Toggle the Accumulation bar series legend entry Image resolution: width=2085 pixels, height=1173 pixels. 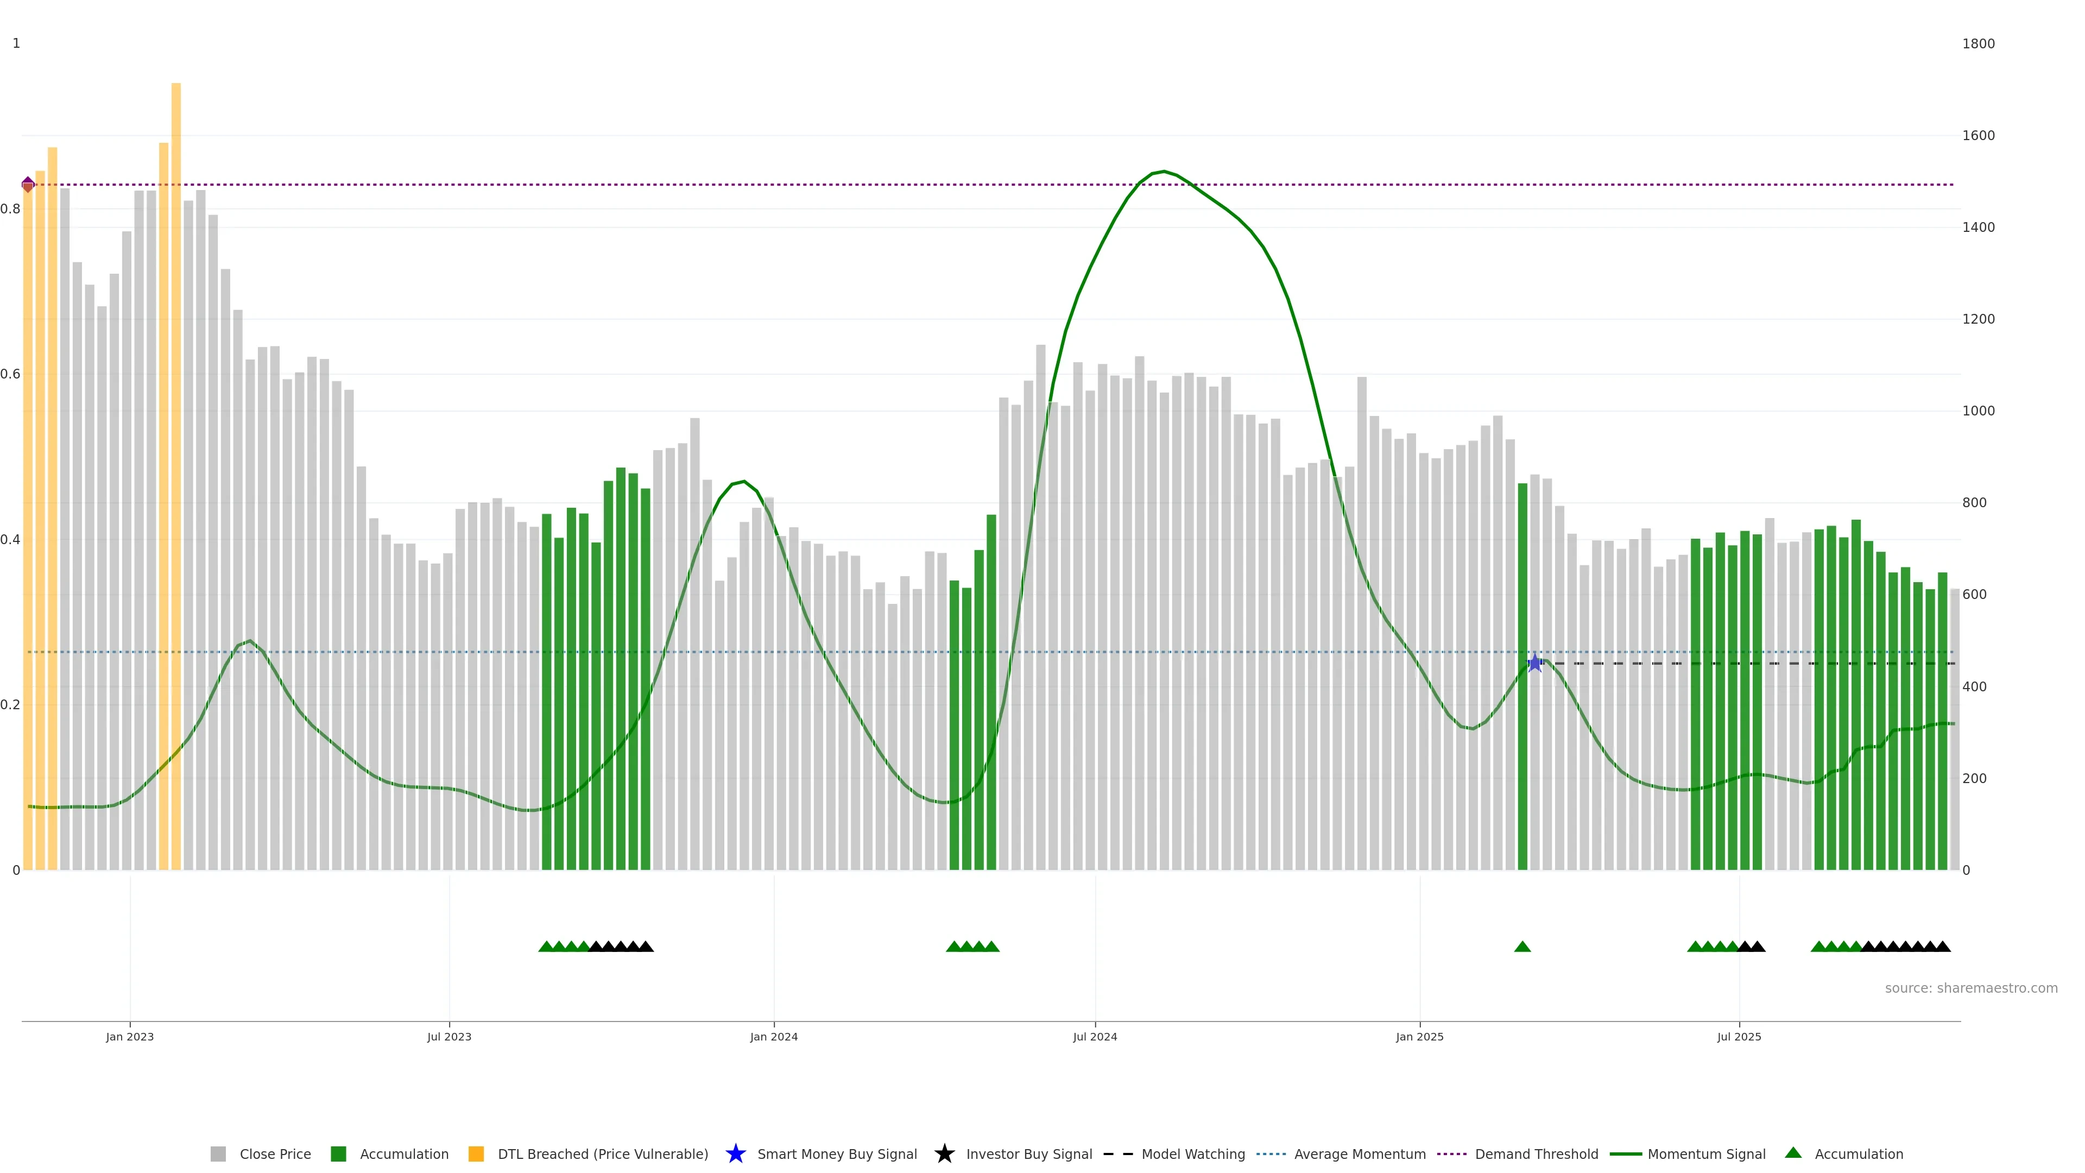(x=403, y=1153)
